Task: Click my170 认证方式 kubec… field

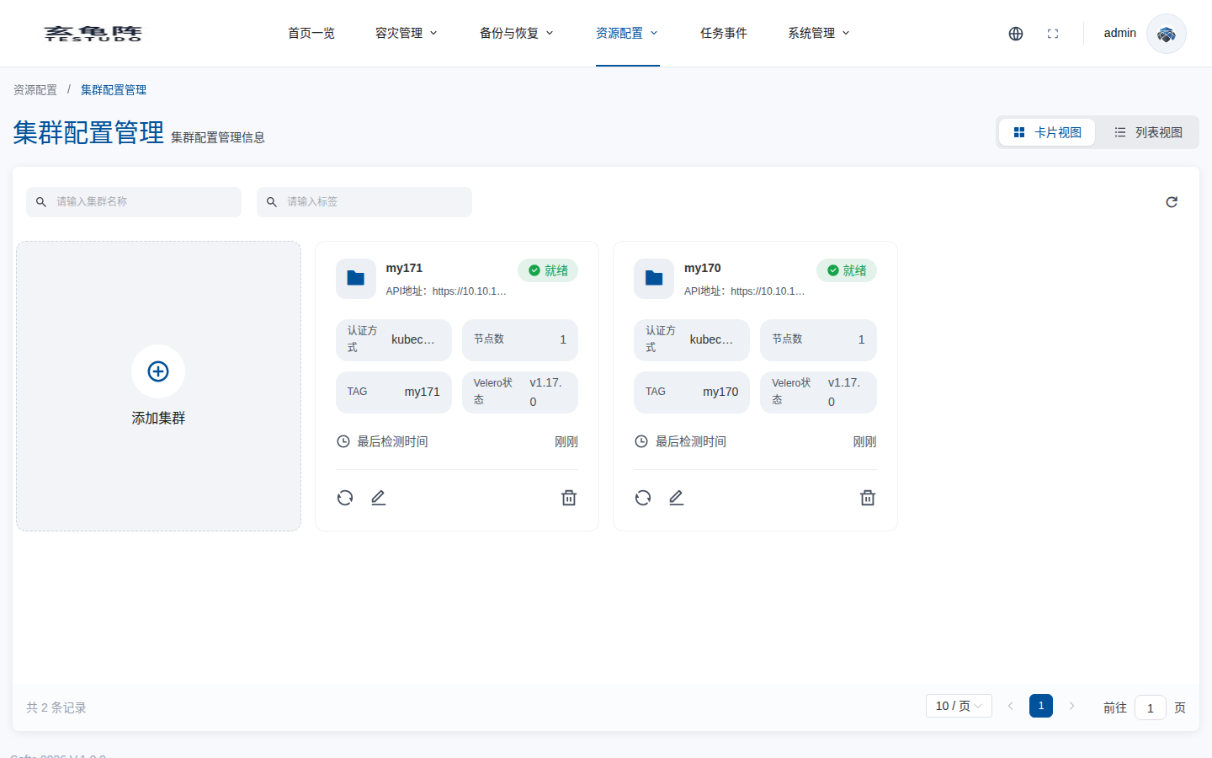Action: point(692,339)
